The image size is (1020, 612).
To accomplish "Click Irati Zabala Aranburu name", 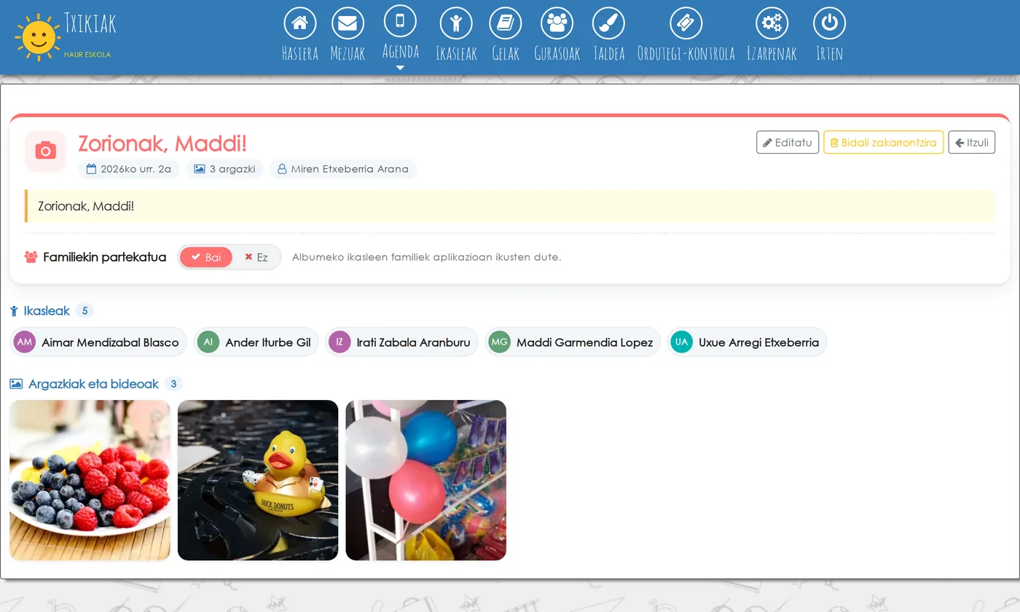I will [413, 342].
